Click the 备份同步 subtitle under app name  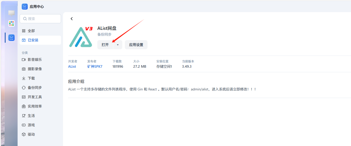(104, 34)
